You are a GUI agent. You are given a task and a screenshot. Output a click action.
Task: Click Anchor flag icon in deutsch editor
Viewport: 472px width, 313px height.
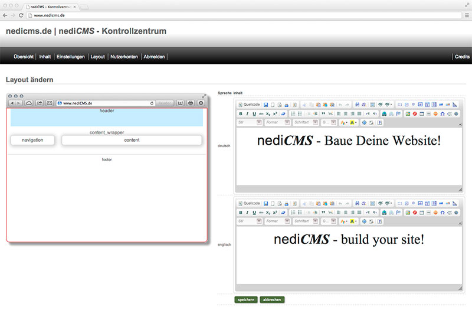tap(399, 114)
